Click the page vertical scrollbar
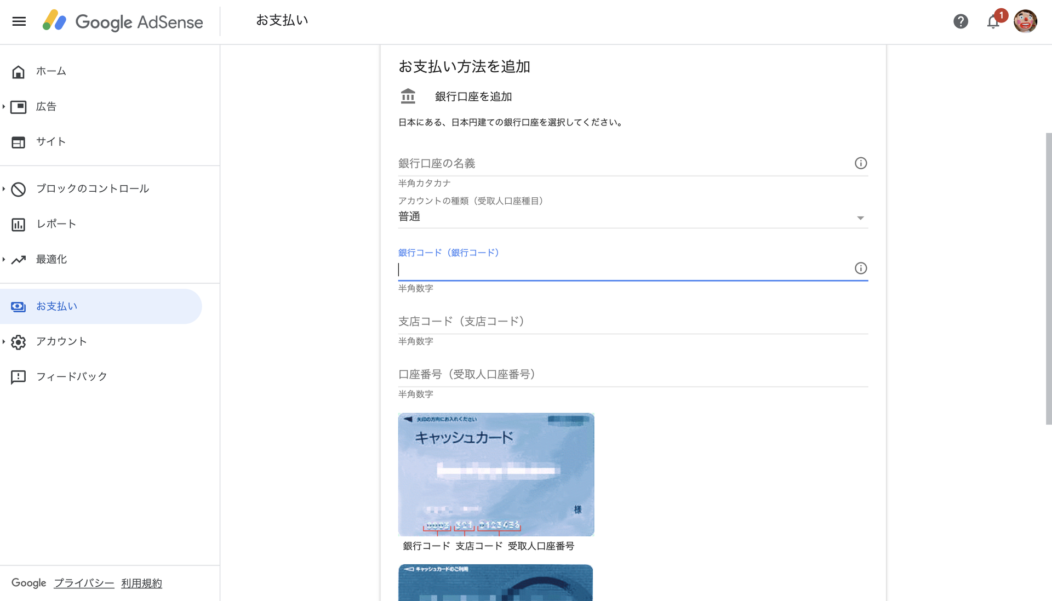1052x601 pixels. coord(1048,278)
